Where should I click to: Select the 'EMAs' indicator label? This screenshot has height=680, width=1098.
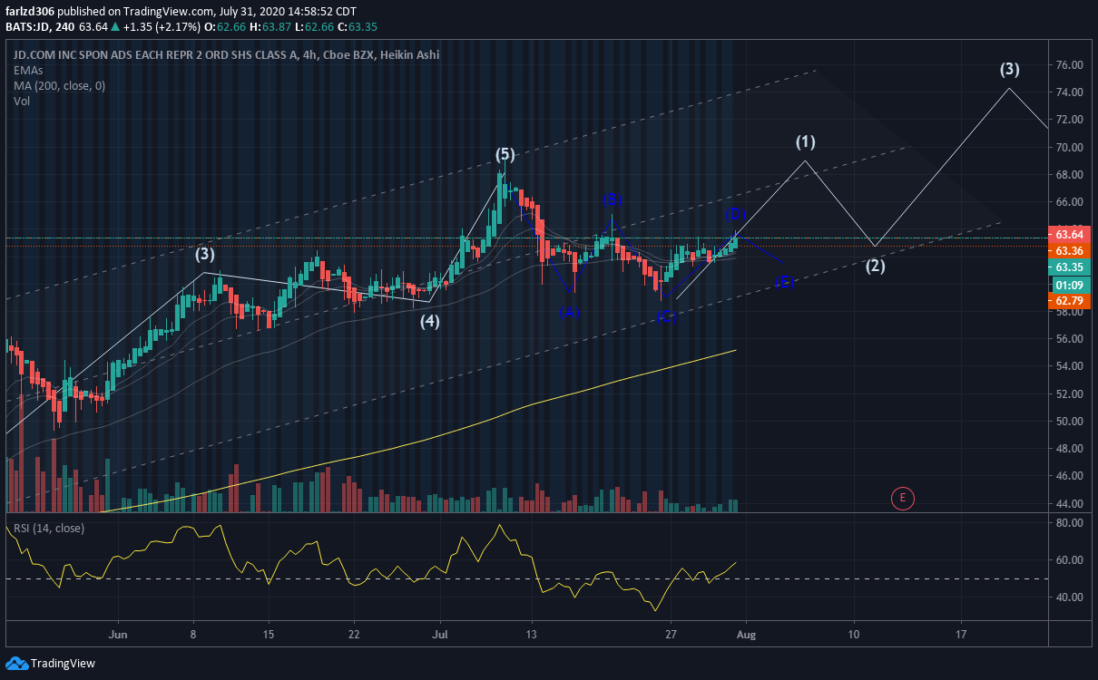(28, 70)
